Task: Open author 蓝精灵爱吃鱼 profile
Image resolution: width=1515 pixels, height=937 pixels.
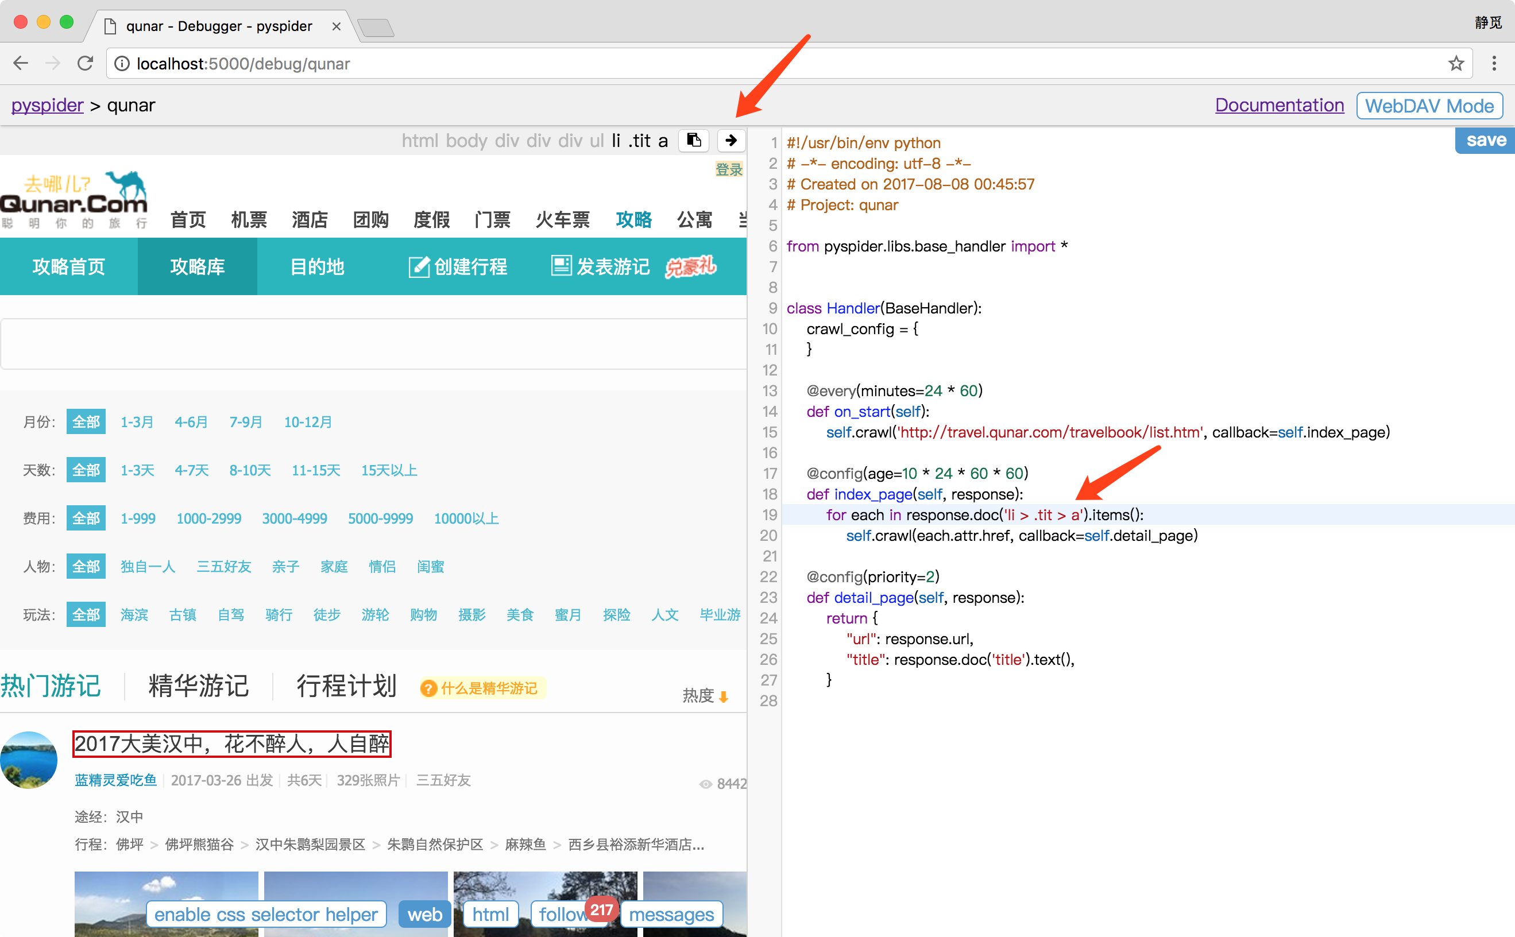Action: pos(116,780)
